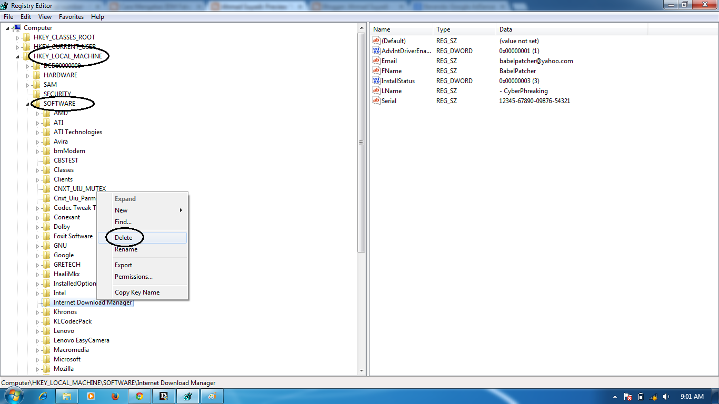Switch to Google Chrome on the taskbar
The width and height of the screenshot is (719, 404).
coord(139,396)
